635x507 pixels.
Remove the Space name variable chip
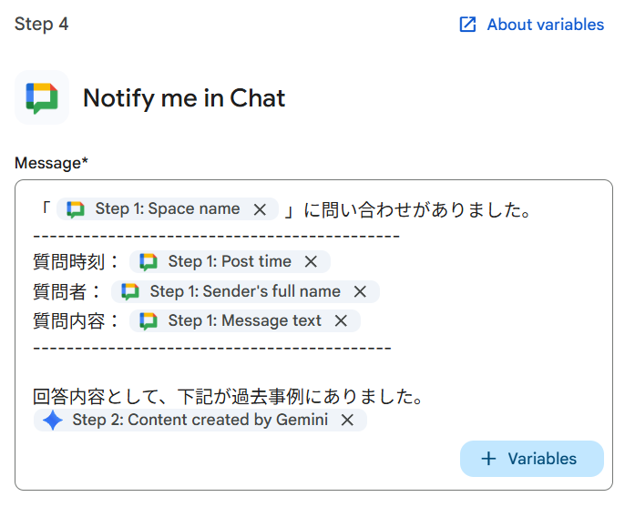click(260, 209)
